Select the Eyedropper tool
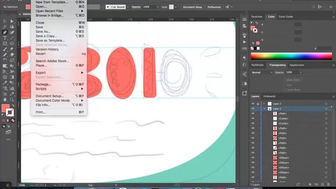Viewport: 336px width, 189px height. 5,83
